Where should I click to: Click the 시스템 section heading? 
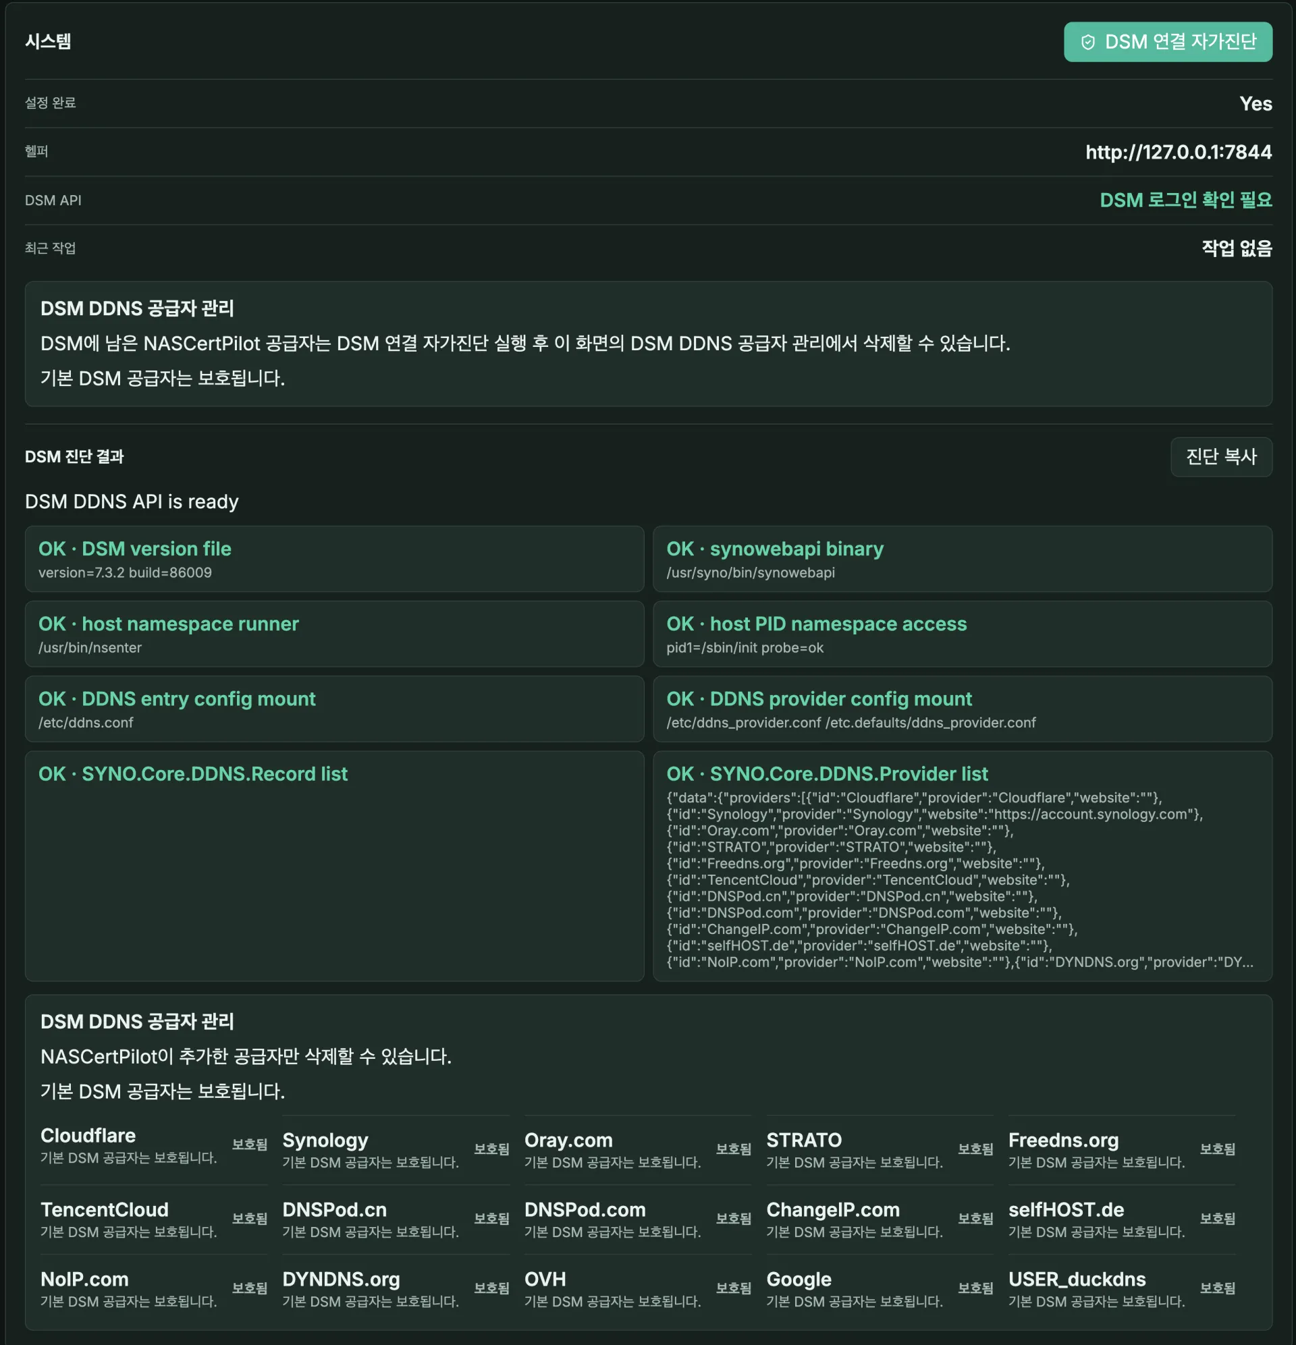click(48, 41)
